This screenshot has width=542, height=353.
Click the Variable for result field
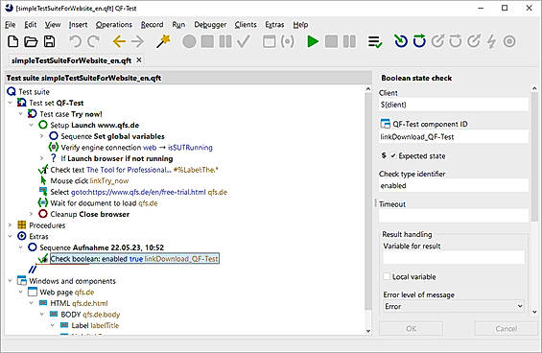[454, 258]
